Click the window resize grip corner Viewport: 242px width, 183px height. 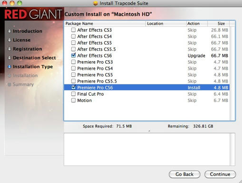pyautogui.click(x=240, y=181)
